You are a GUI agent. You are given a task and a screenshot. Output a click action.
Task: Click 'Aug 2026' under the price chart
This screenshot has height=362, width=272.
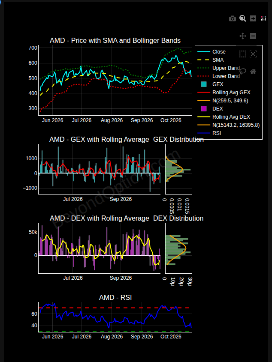tap(112, 120)
